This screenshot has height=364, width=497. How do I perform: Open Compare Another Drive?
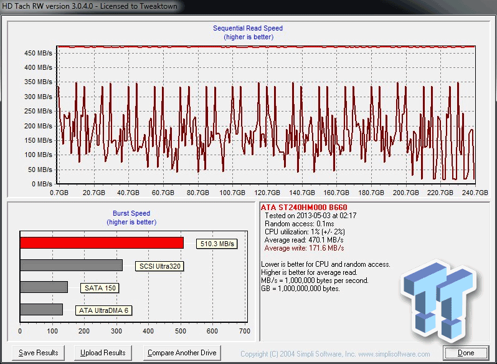[182, 353]
